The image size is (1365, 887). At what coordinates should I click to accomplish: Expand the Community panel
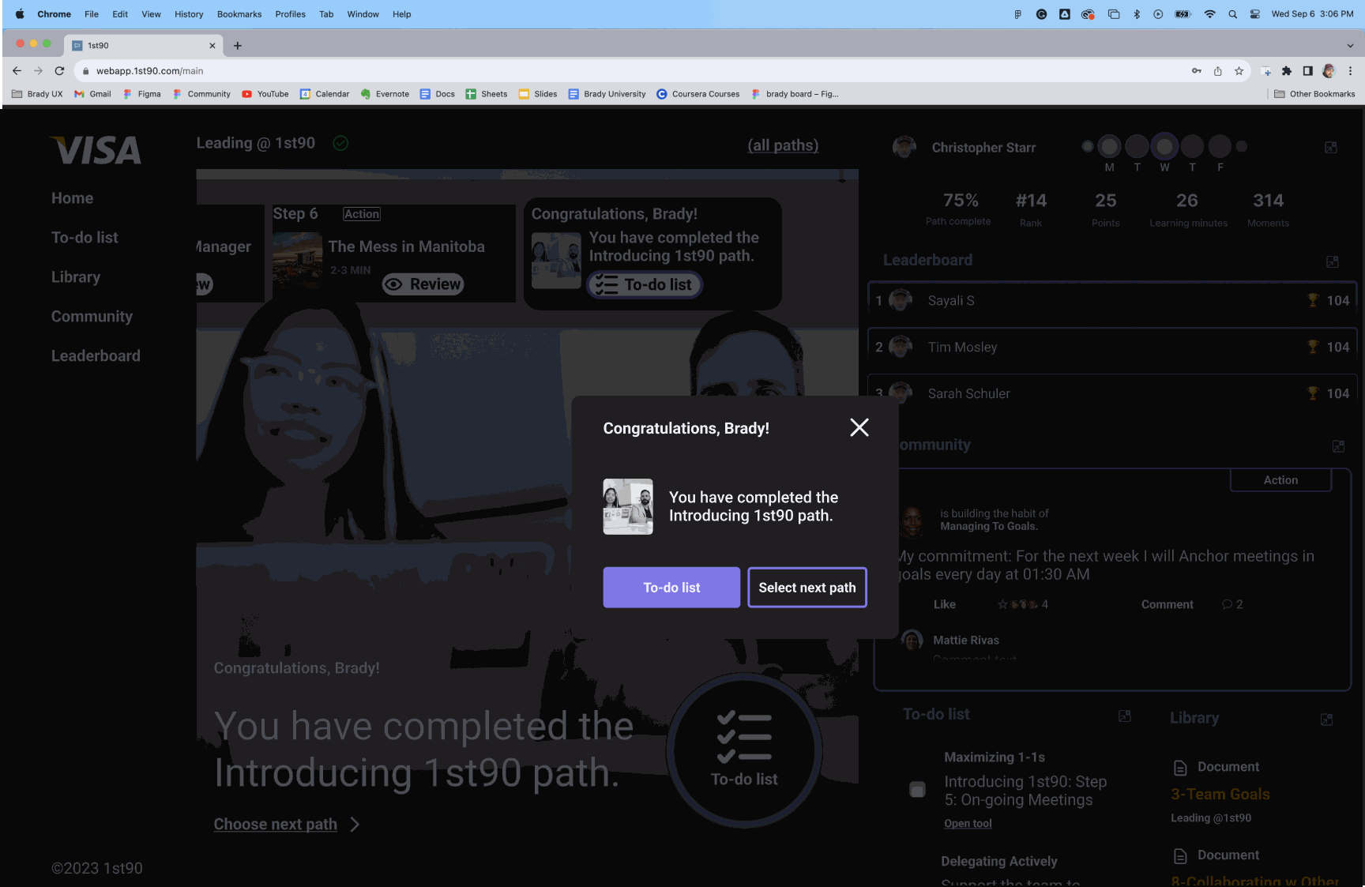click(x=1338, y=446)
